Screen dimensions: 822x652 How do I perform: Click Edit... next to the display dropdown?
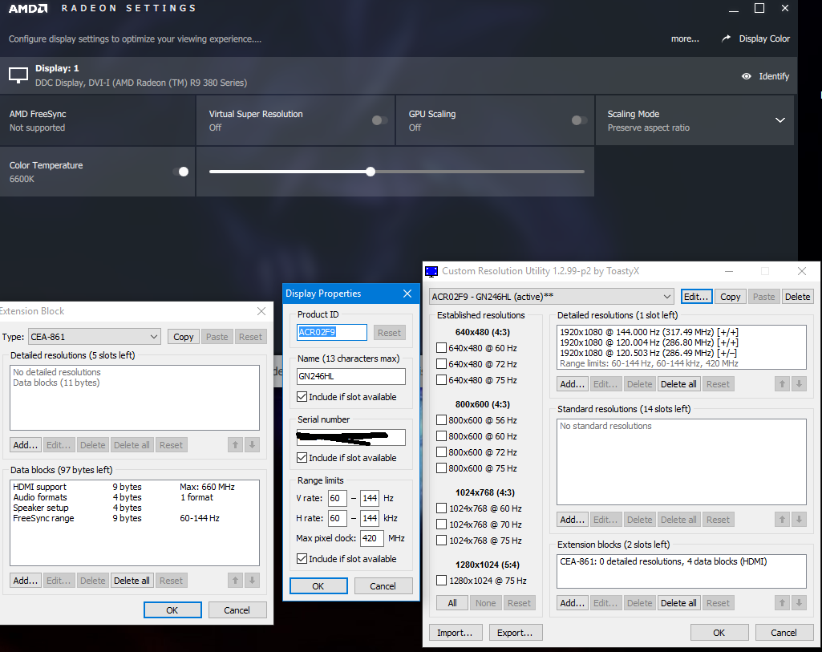[696, 297]
